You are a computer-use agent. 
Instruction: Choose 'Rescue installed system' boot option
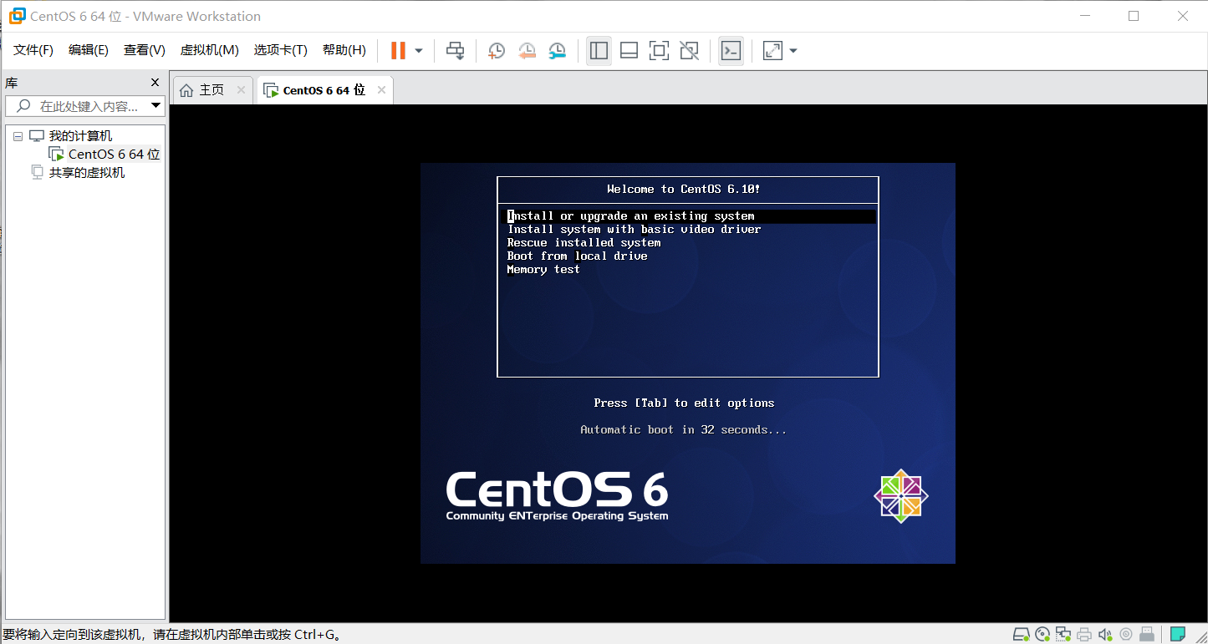click(584, 243)
